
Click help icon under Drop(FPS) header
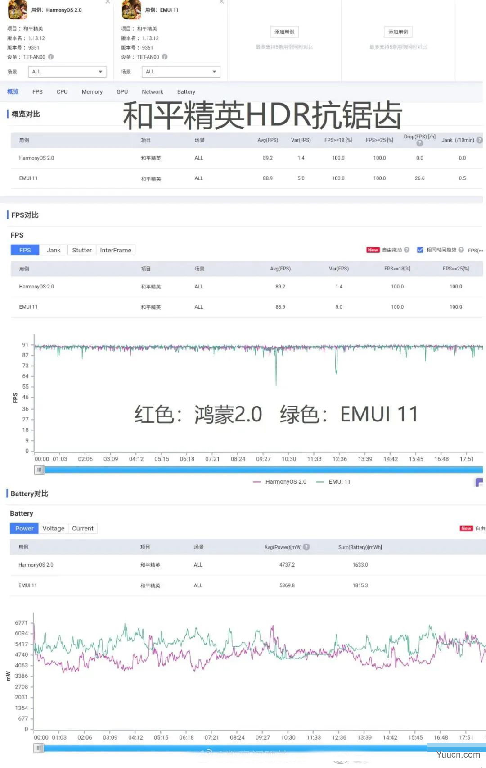(420, 143)
